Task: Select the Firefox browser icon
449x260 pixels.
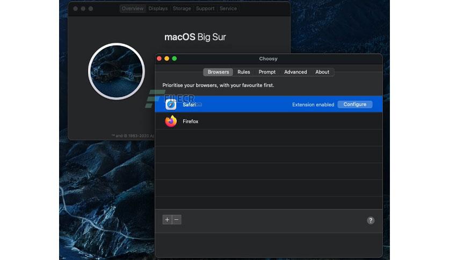Action: point(171,121)
